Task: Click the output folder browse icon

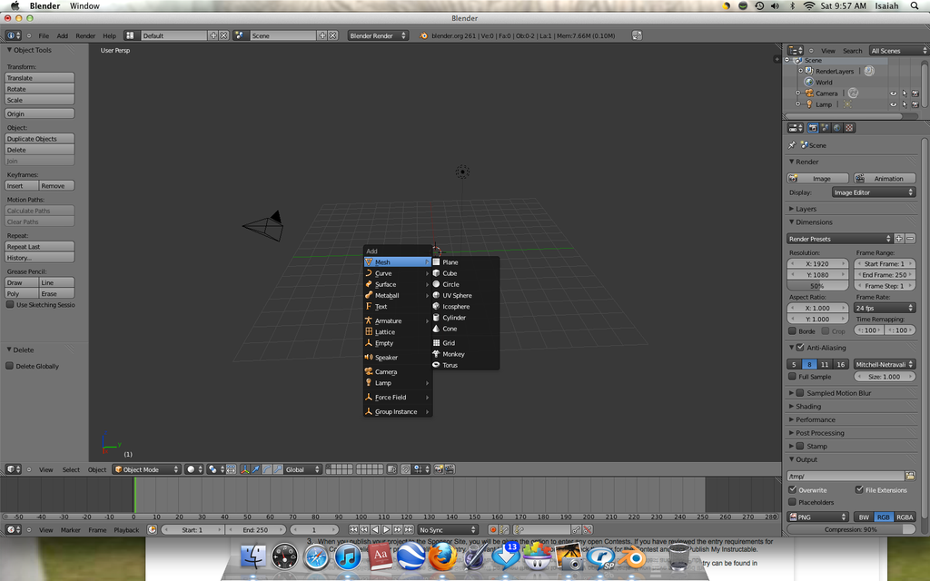Action: coord(910,476)
